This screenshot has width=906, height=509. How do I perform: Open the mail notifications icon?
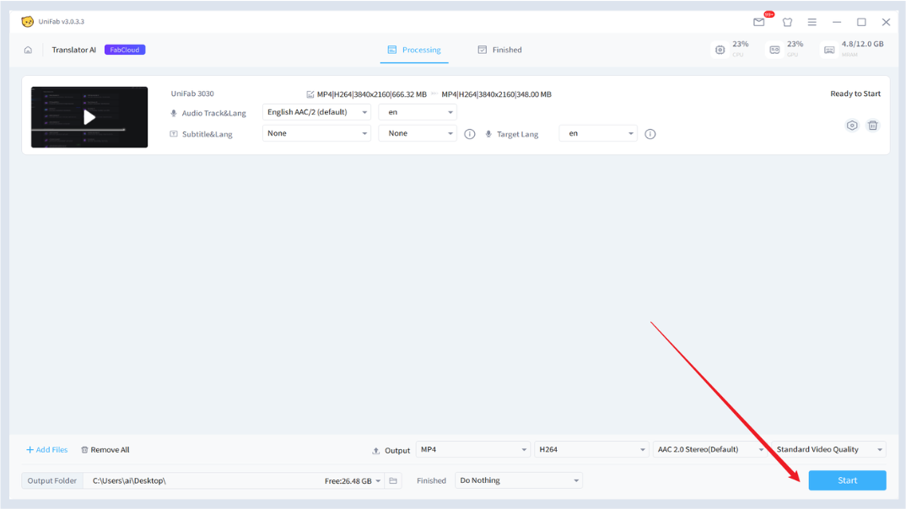tap(759, 22)
